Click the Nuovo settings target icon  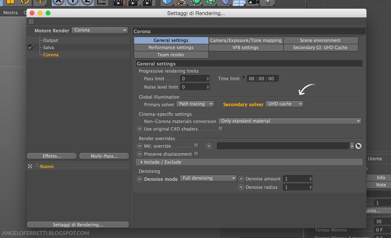pyautogui.click(x=30, y=166)
